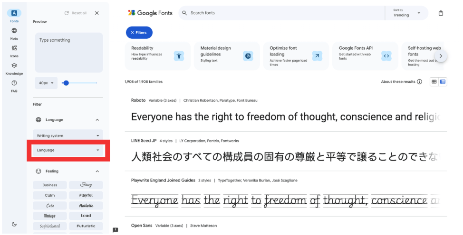Viewport: 463px width, 235px height.
Task: Switch to list view layout
Action: click(443, 81)
